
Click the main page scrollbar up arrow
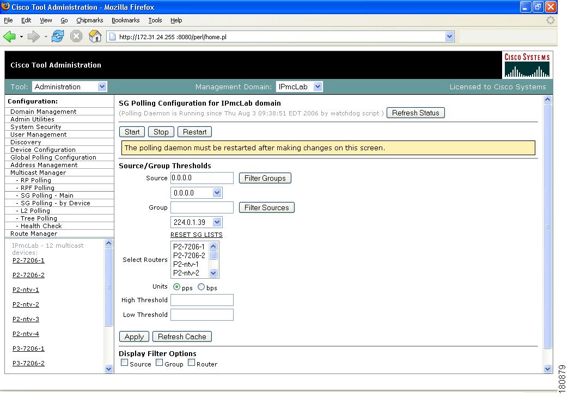point(548,99)
